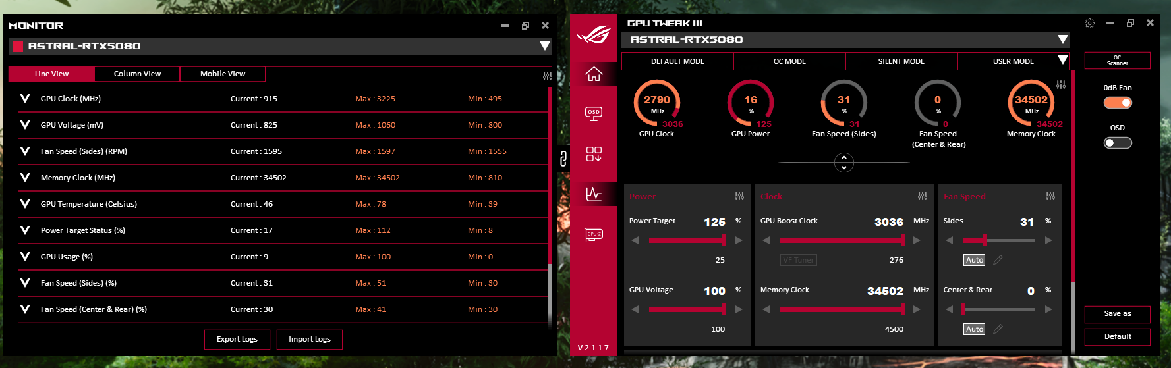Expand Power Target Status (%) row

pyautogui.click(x=25, y=230)
